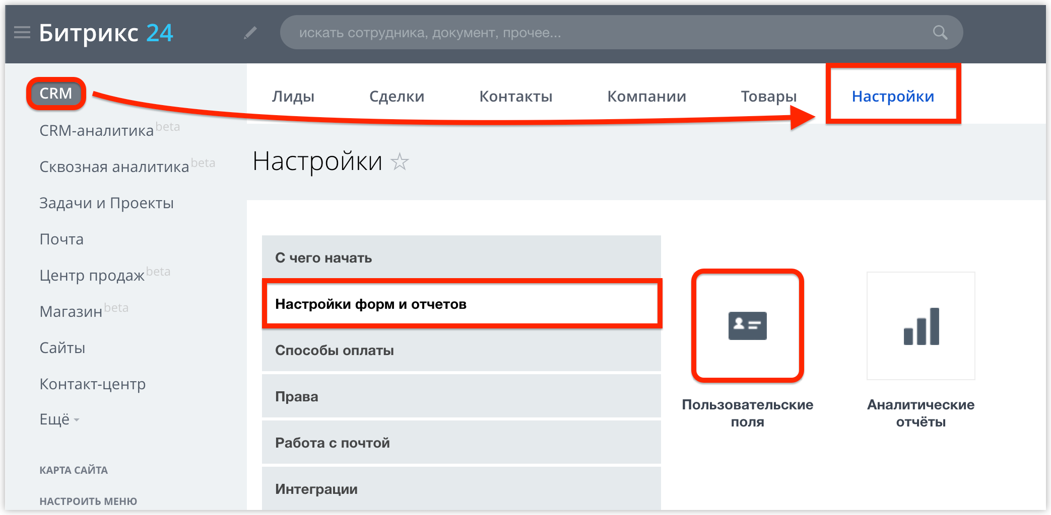1051x515 pixels.
Task: Click the КАРТА САЙТА link
Action: (x=74, y=470)
